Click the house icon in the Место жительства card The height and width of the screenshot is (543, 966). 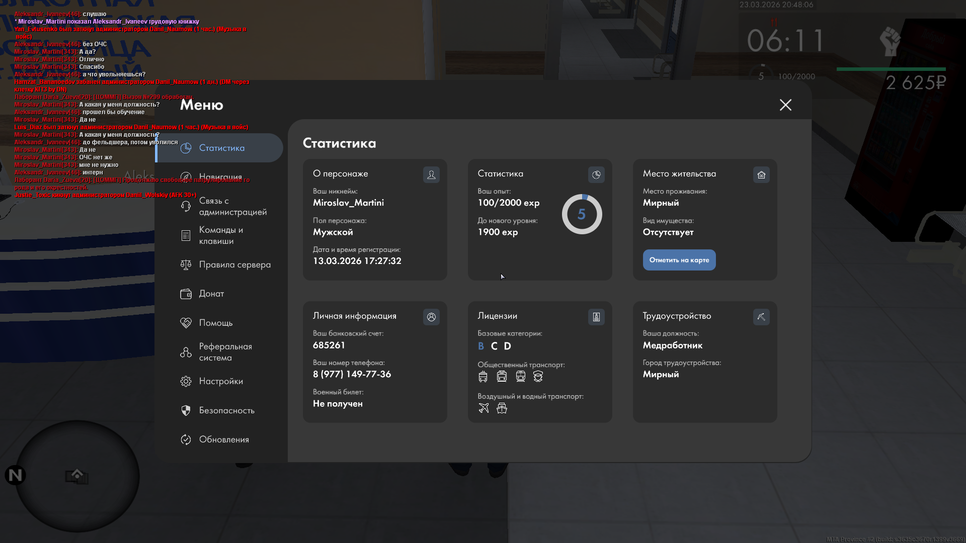pyautogui.click(x=761, y=174)
